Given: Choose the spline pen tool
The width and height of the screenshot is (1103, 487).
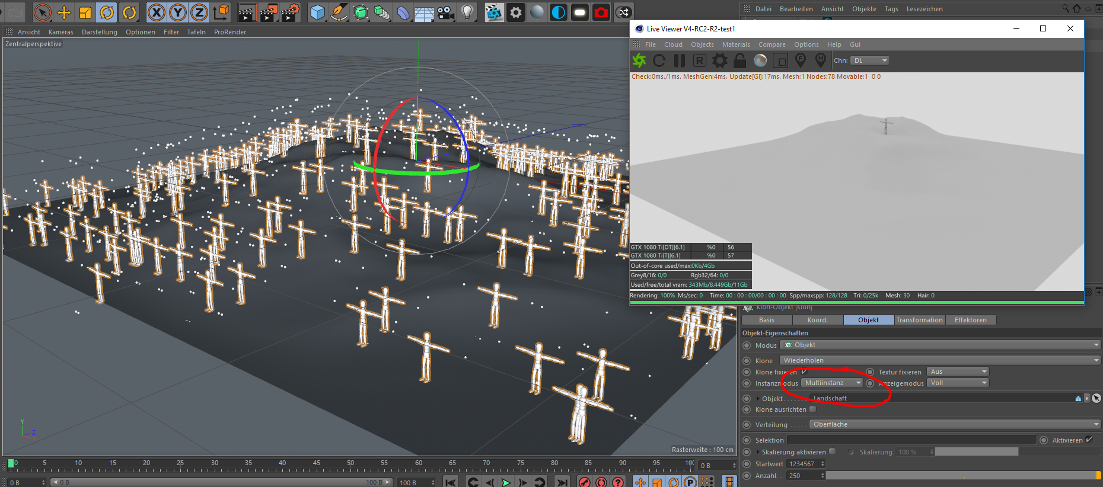Looking at the screenshot, I should point(339,12).
